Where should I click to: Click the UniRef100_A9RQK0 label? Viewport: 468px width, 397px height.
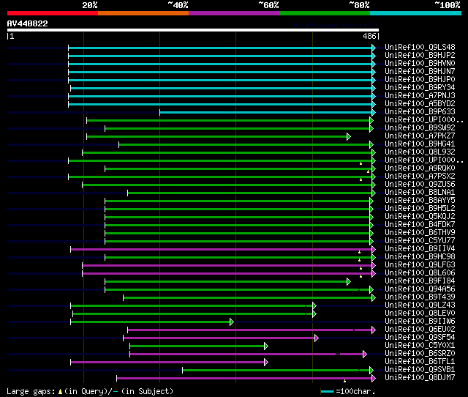point(420,168)
